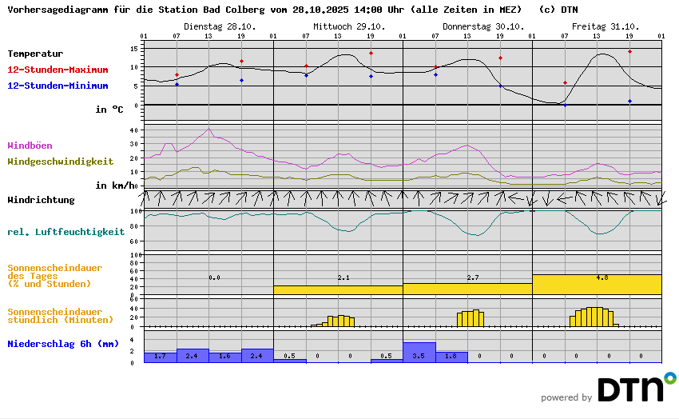Click the Windgeschwindigkeit legend label
Viewport: 679px width, 419px height.
(60, 162)
